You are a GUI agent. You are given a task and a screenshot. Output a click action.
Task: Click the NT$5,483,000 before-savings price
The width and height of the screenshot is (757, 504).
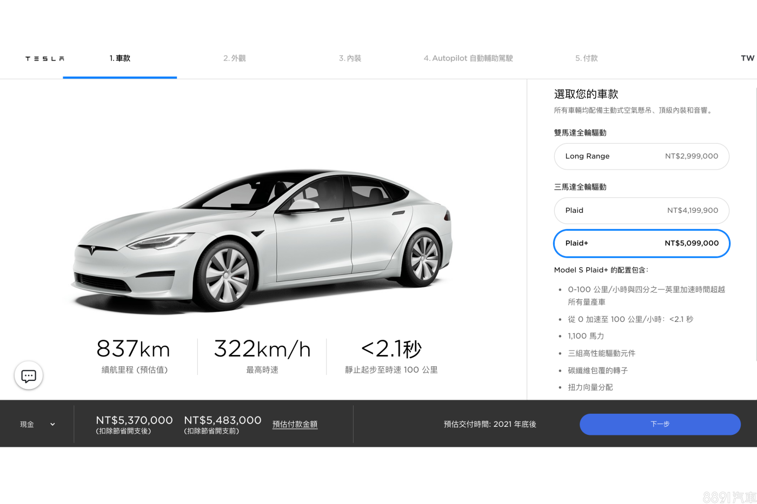(x=223, y=420)
